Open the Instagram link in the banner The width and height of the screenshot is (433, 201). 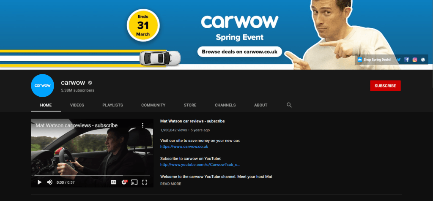[415, 60]
